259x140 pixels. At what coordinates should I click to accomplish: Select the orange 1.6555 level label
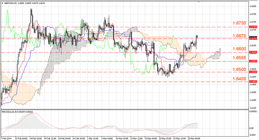(239, 58)
